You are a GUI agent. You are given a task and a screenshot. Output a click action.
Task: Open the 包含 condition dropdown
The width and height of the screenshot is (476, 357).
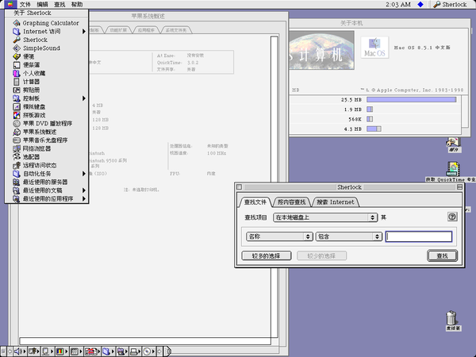pos(349,236)
